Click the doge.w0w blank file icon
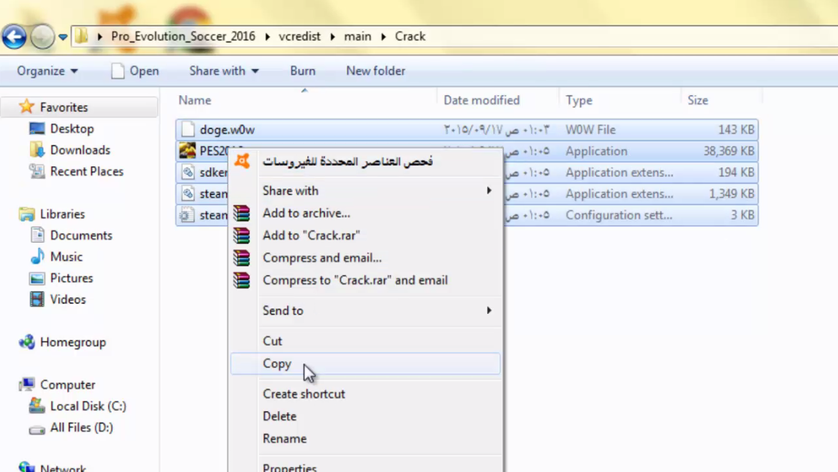This screenshot has width=838, height=472. point(187,130)
